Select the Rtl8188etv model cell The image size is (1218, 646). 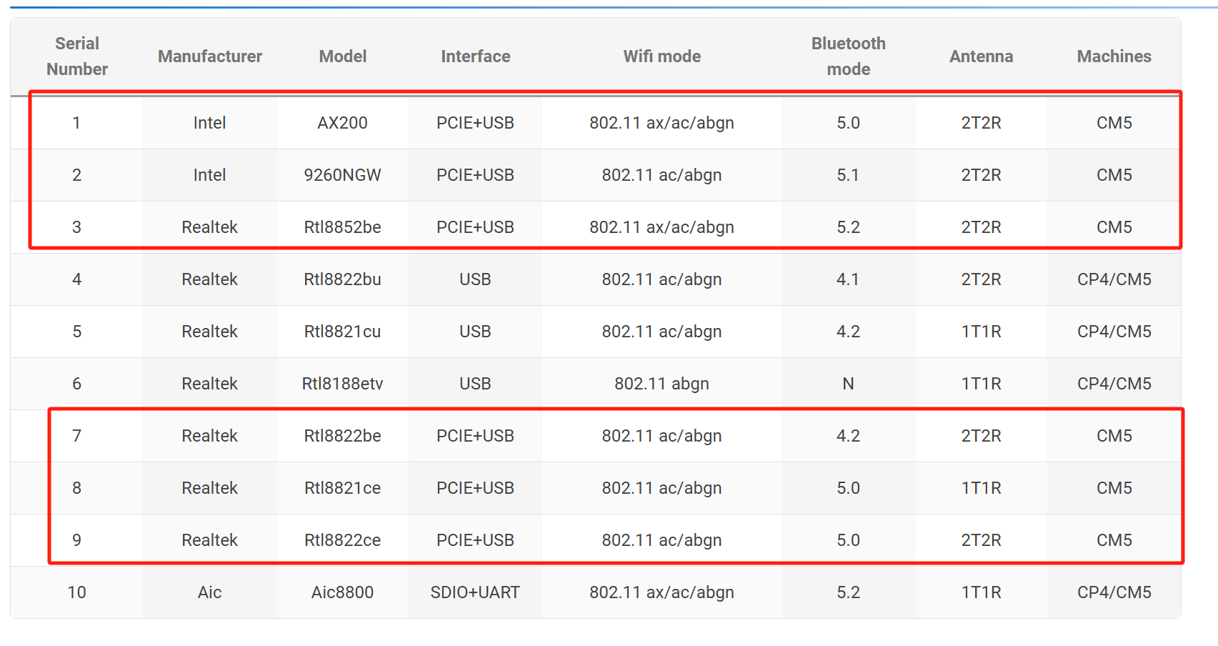(343, 384)
